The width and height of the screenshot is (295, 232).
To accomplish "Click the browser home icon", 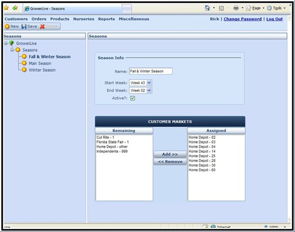I will (207, 8).
